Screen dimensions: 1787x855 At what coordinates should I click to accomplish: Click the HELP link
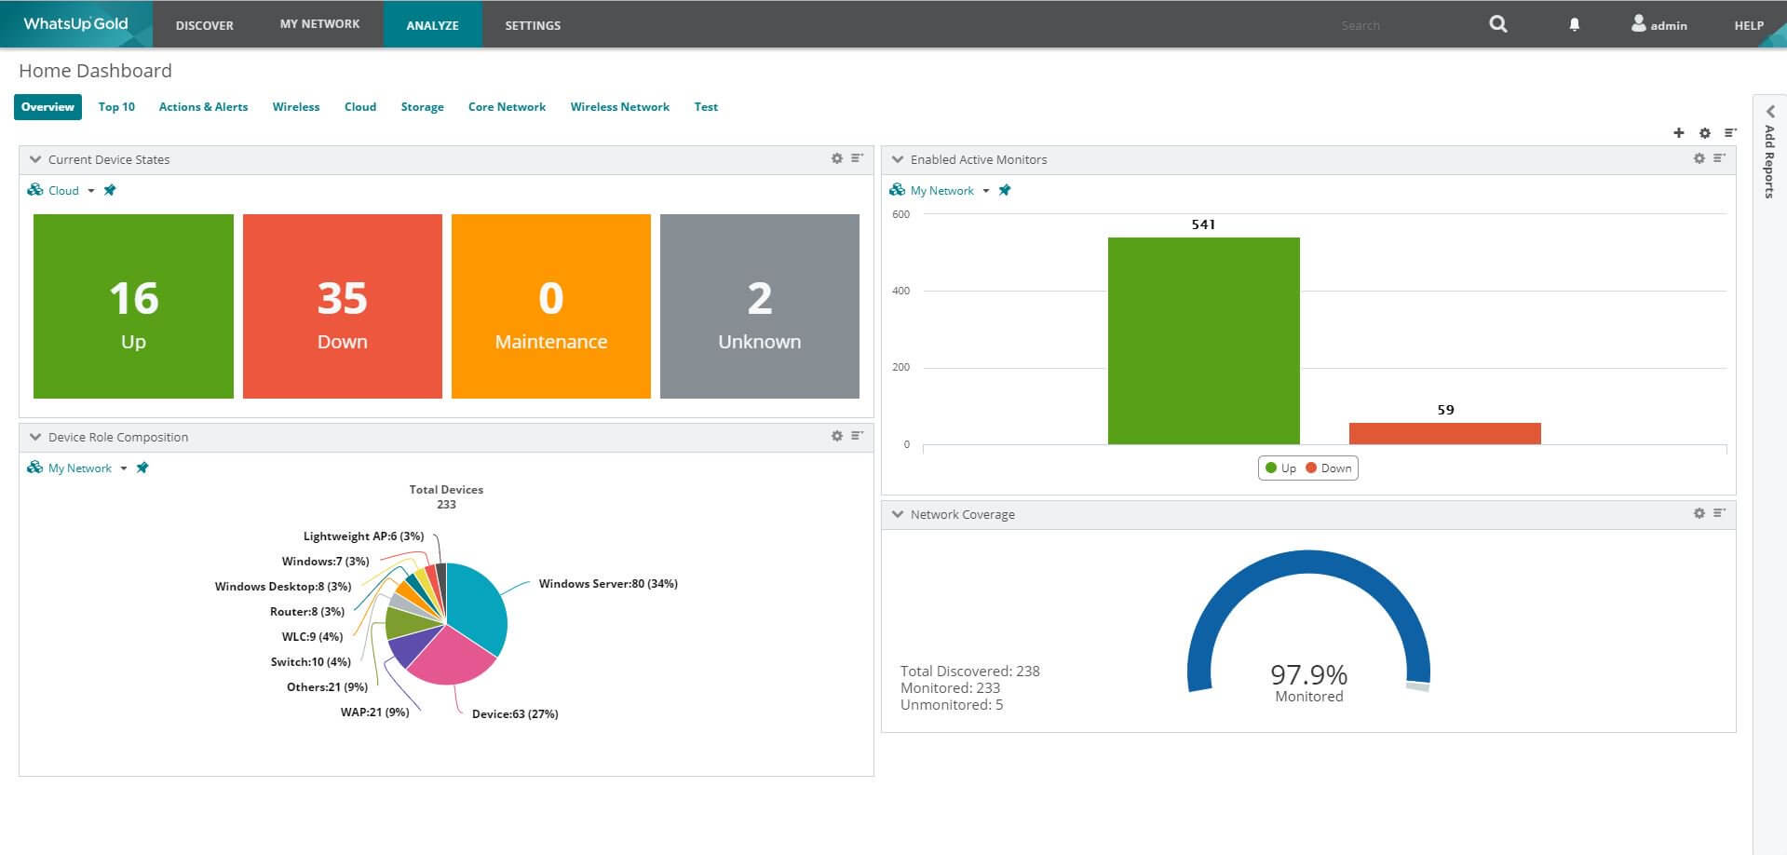[x=1749, y=25]
